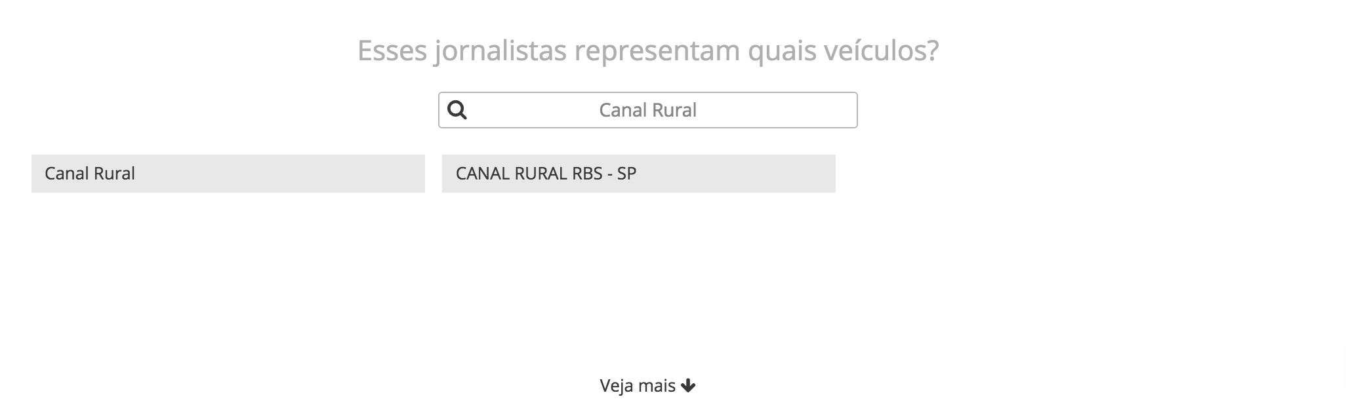Select the "Canal Rural" result

tap(228, 174)
